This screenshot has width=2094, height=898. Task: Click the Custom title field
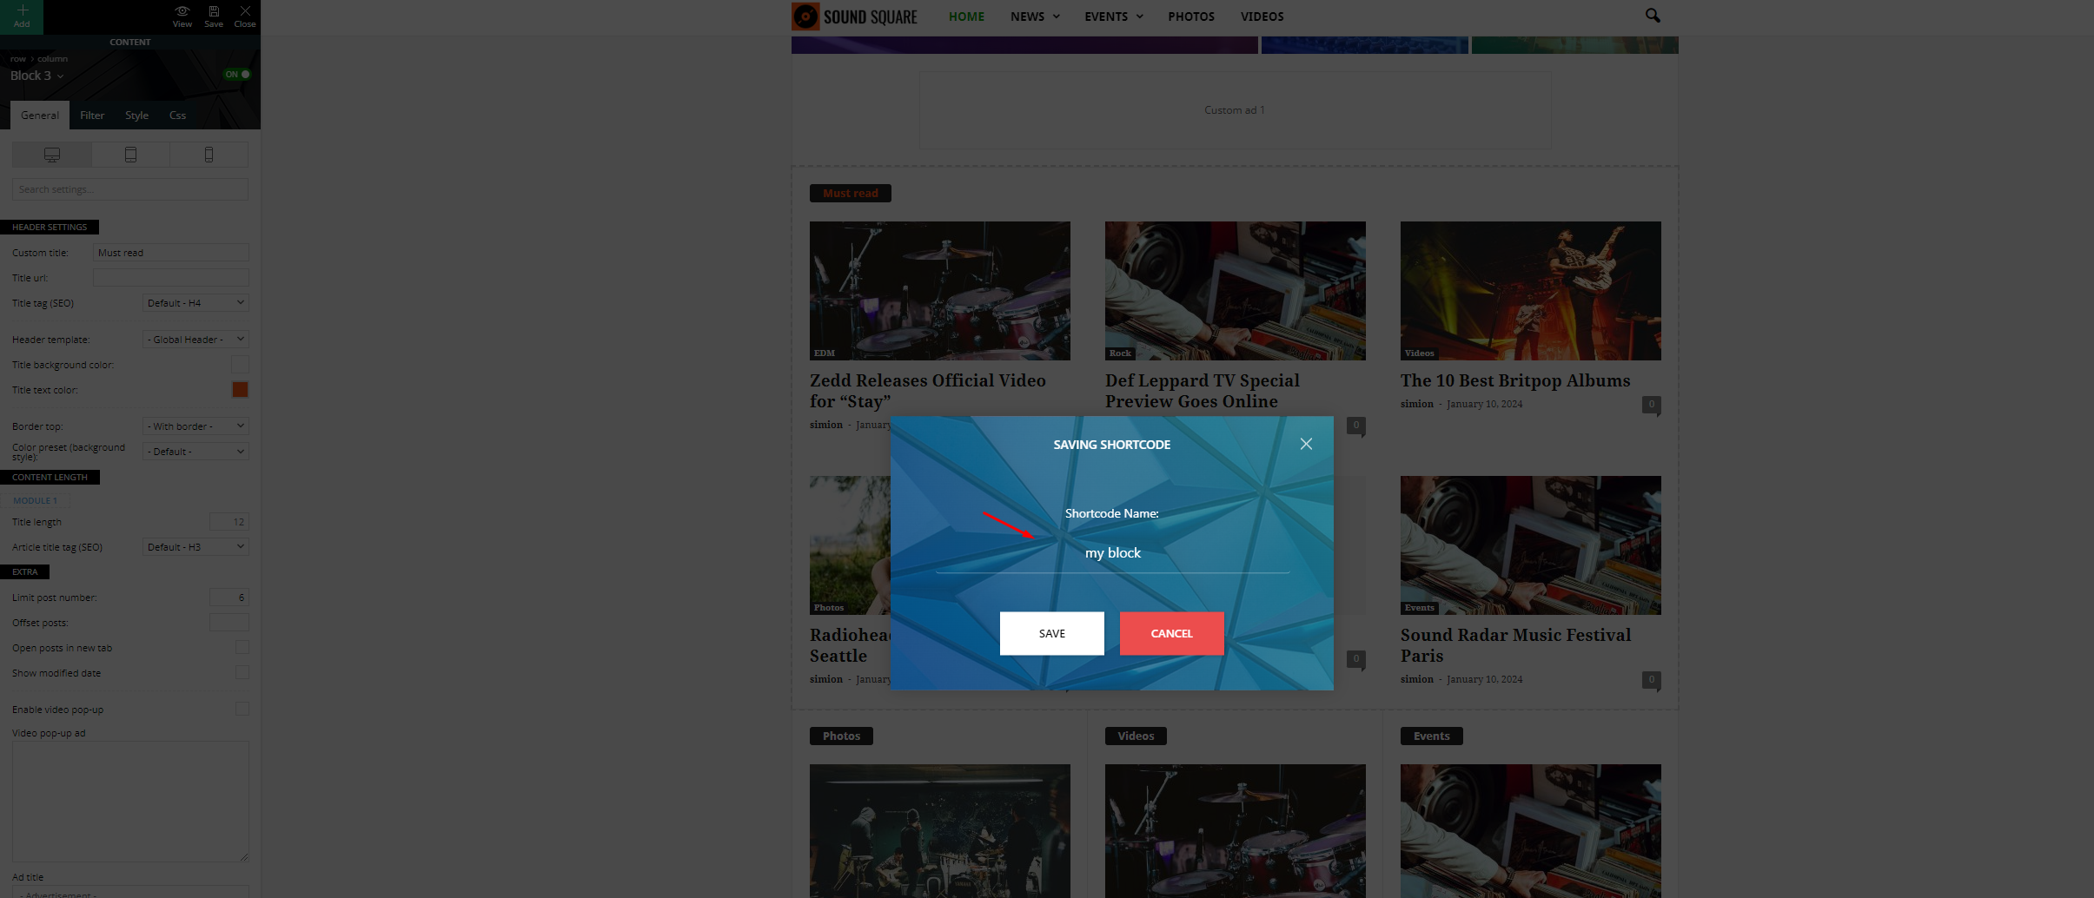tap(170, 253)
